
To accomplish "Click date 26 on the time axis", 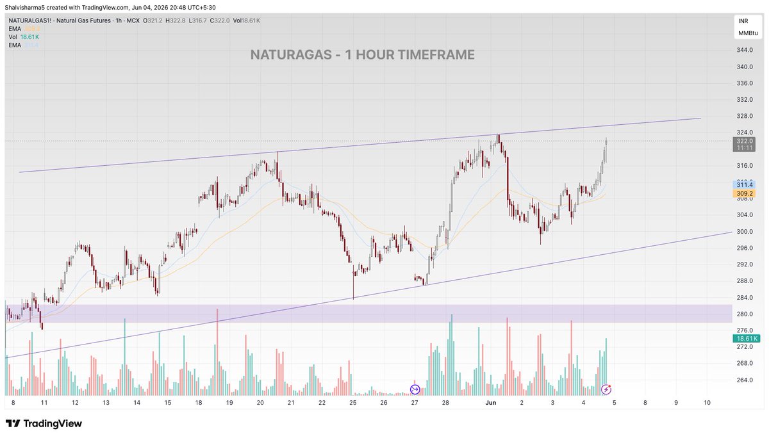I will coord(383,403).
